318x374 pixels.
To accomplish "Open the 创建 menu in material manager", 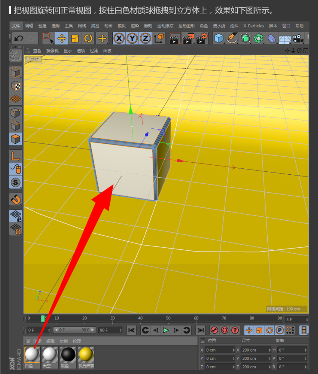I will tap(37, 341).
